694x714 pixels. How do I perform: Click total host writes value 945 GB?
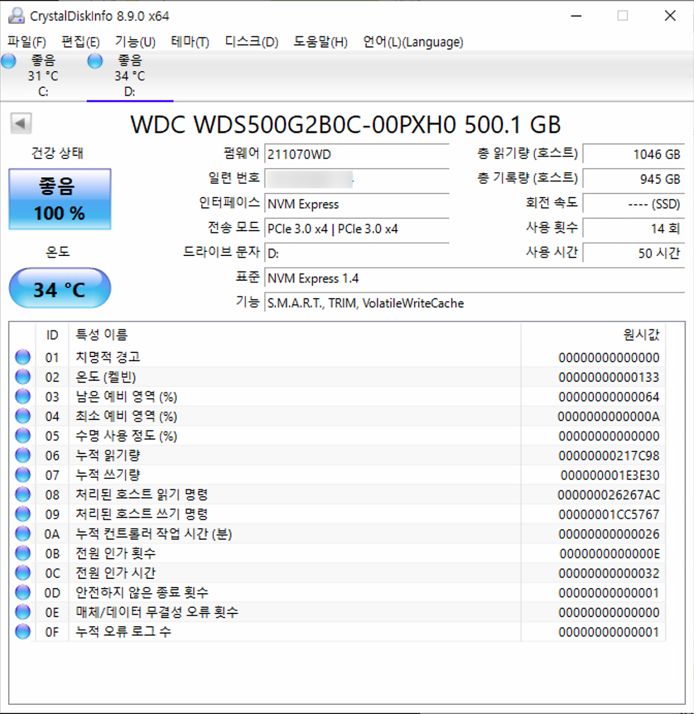634,179
